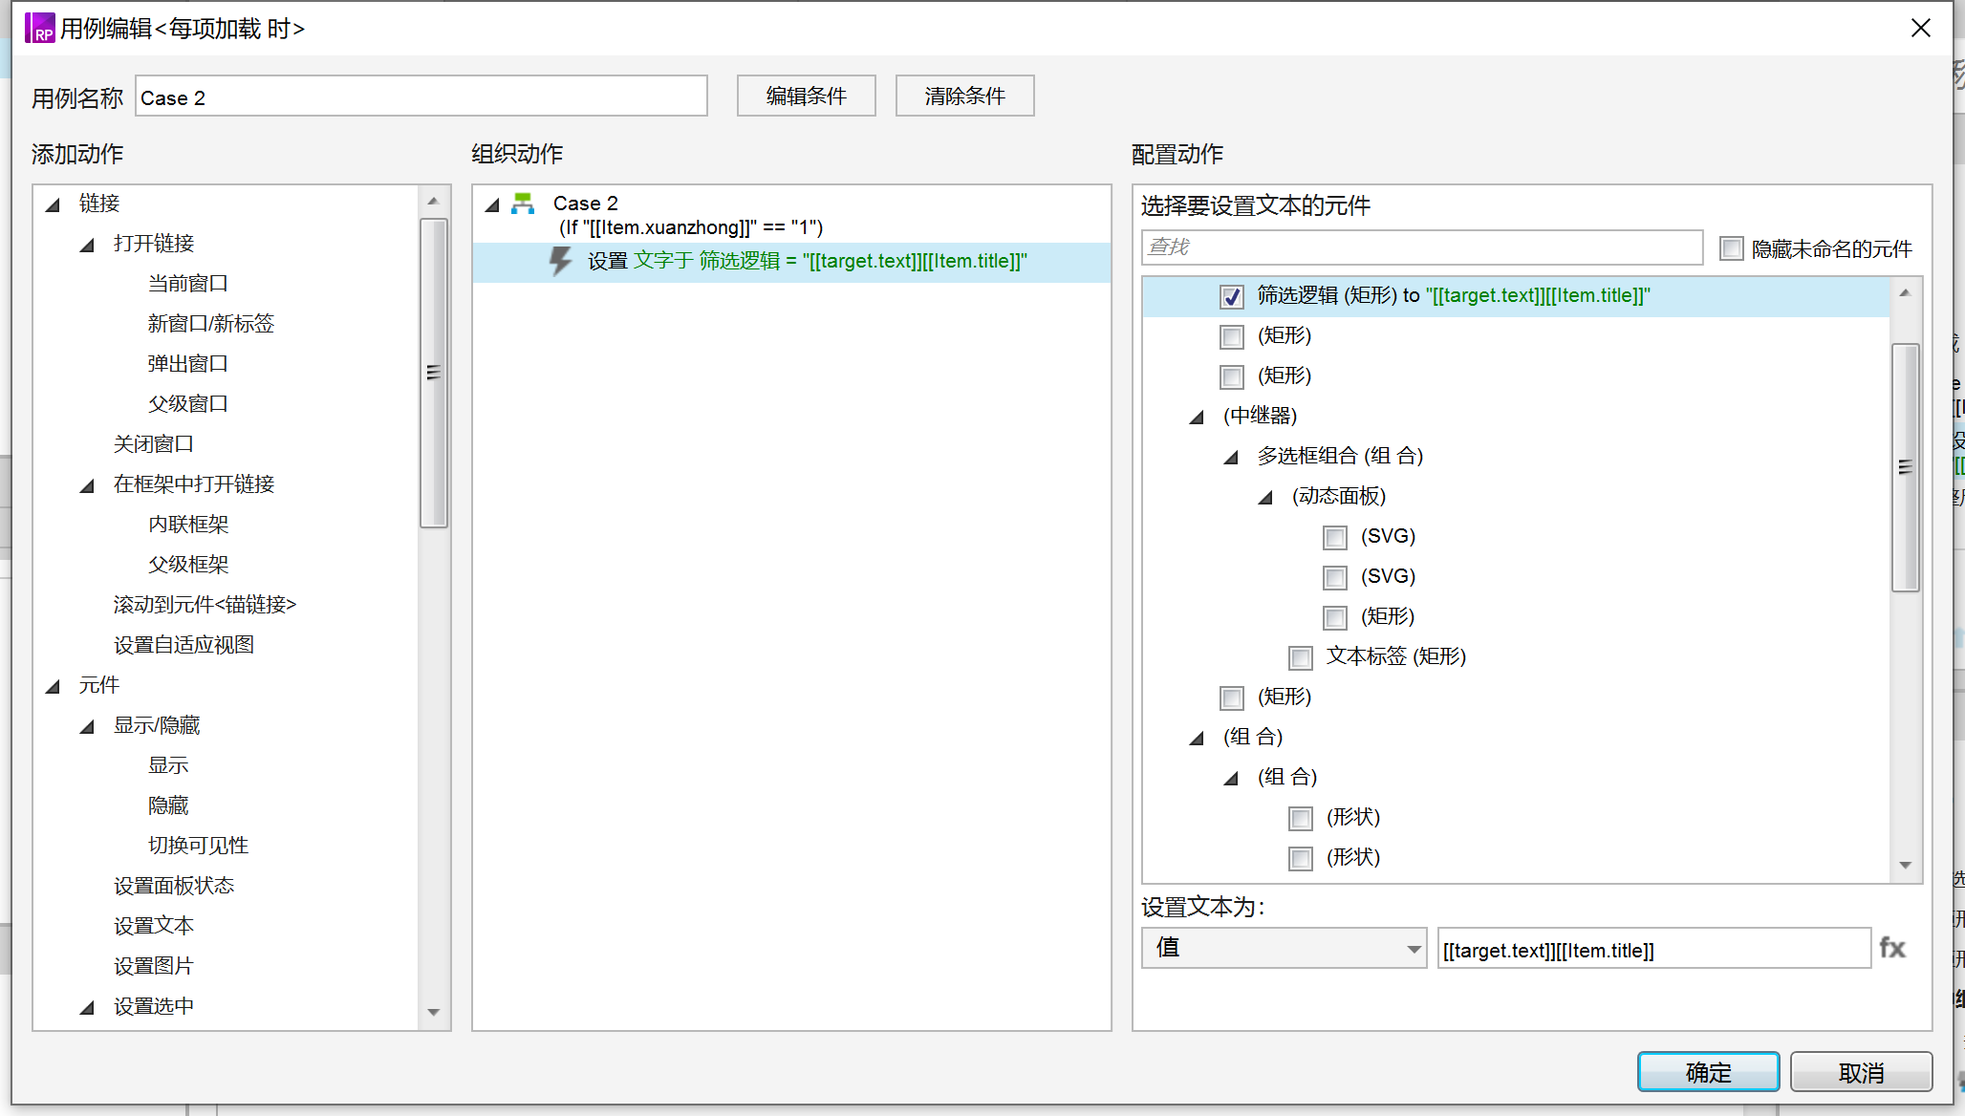Select 设置面板状态 action
The image size is (1965, 1116).
[173, 886]
